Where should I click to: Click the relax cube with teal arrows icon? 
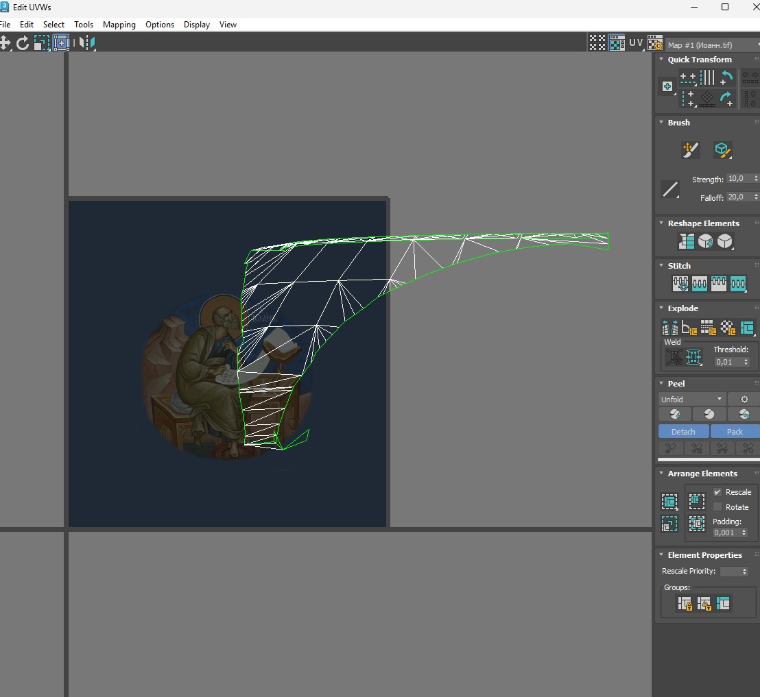point(706,241)
